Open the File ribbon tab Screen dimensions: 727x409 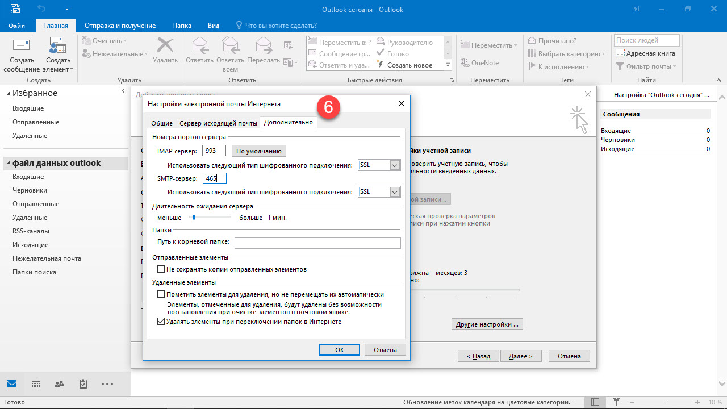pos(17,26)
